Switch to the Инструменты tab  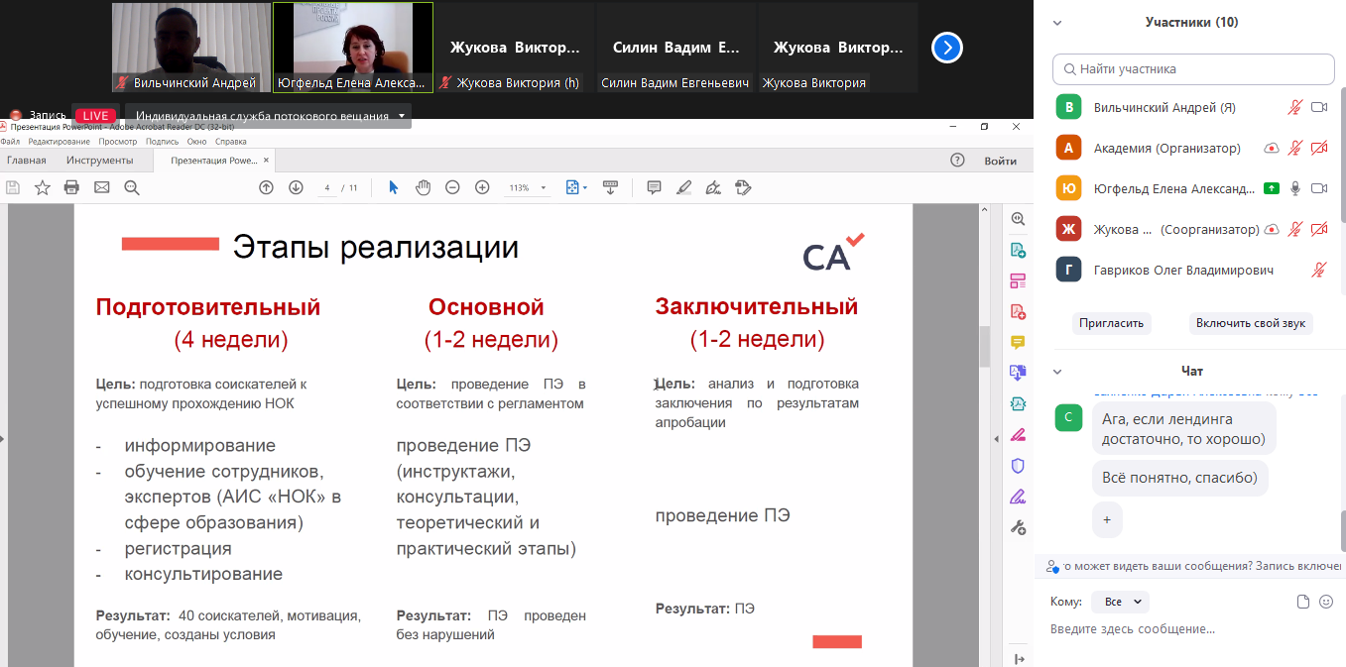coord(99,161)
